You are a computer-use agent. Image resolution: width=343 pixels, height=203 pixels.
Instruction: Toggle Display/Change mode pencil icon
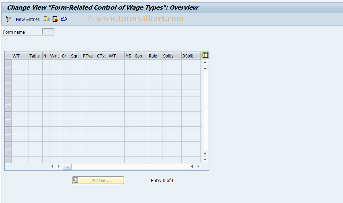[x=9, y=19]
